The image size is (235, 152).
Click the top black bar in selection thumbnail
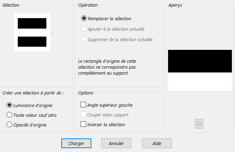pyautogui.click(x=32, y=23)
